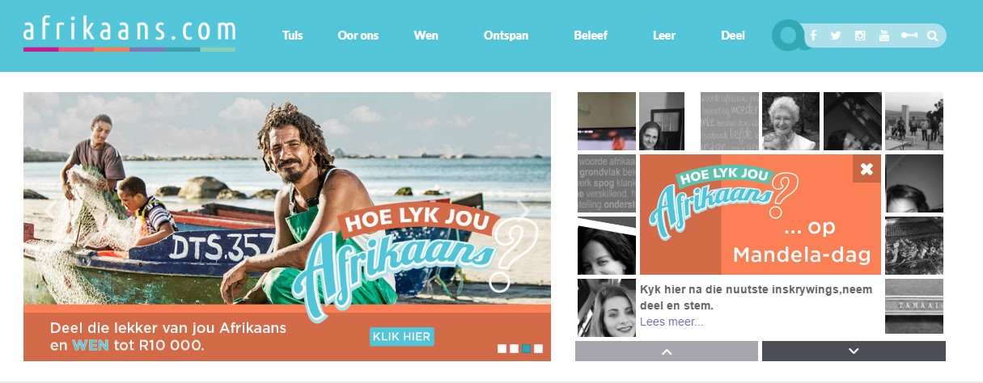Image resolution: width=983 pixels, height=383 pixels.
Task: Open the Beleef menu item
Action: tap(591, 36)
